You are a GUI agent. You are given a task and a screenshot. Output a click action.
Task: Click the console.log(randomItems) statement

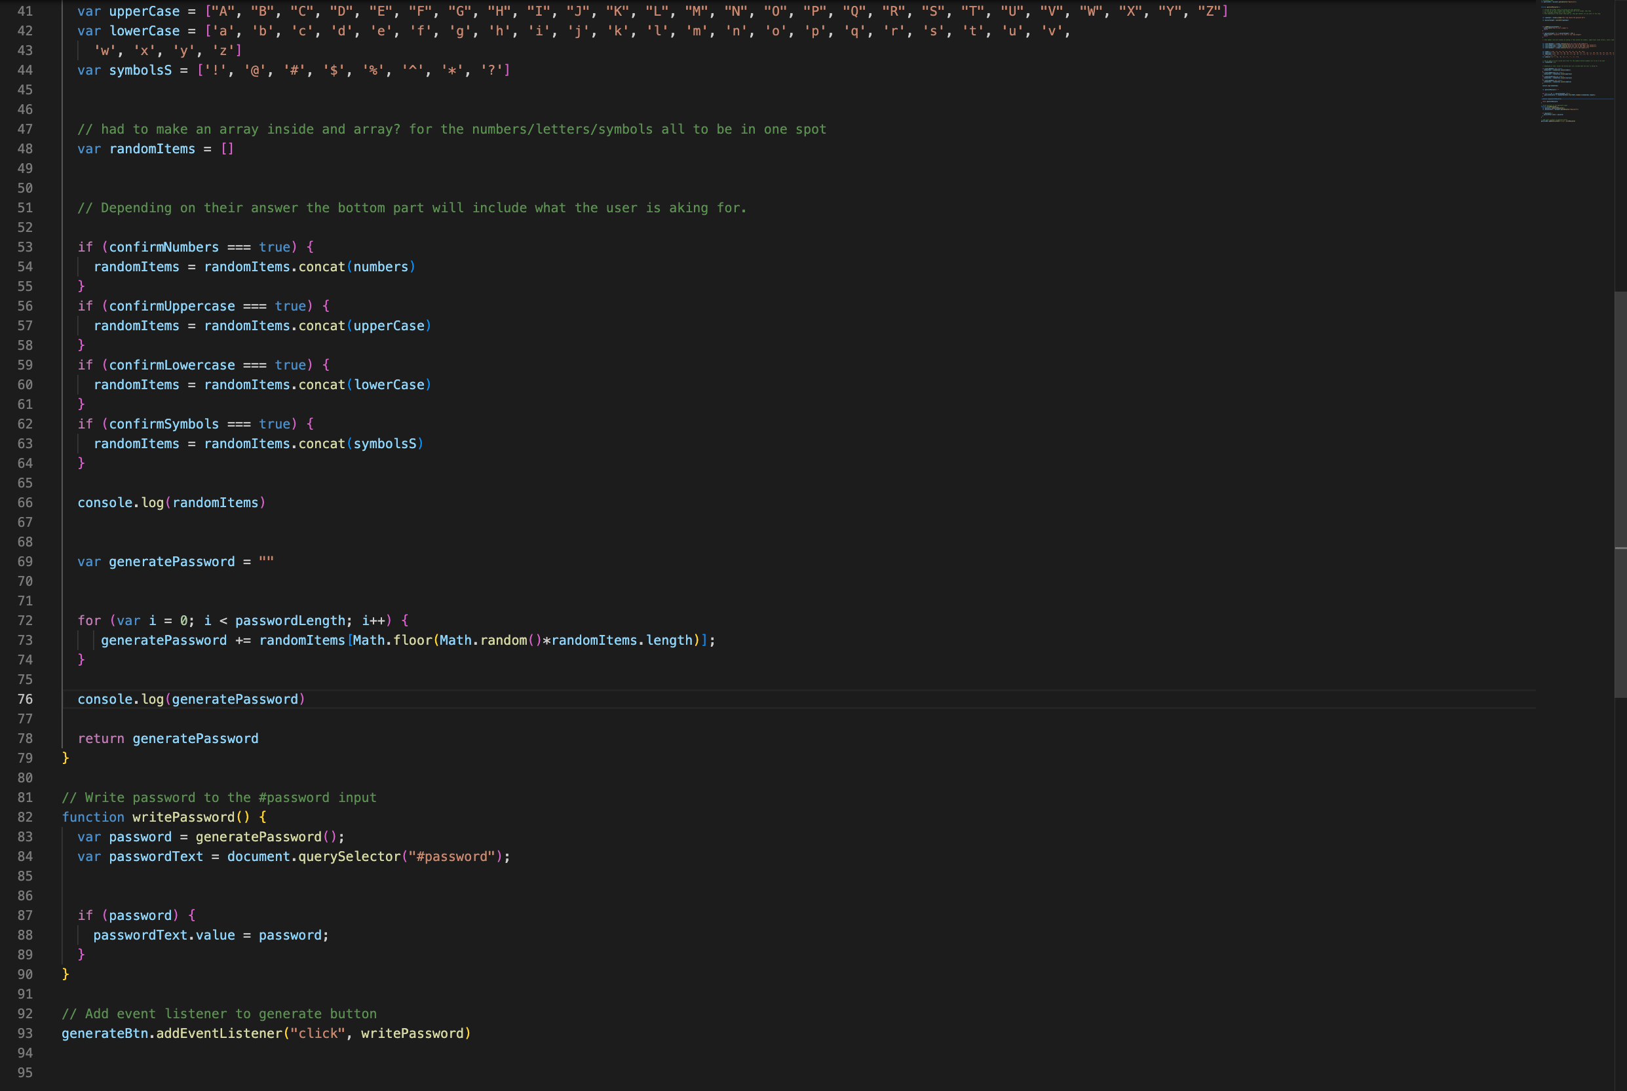click(x=171, y=503)
